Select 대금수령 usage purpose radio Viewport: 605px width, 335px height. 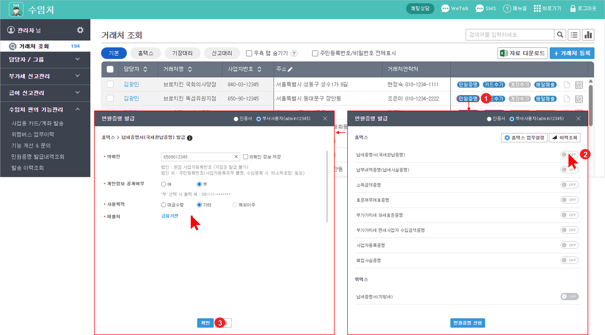click(x=164, y=205)
